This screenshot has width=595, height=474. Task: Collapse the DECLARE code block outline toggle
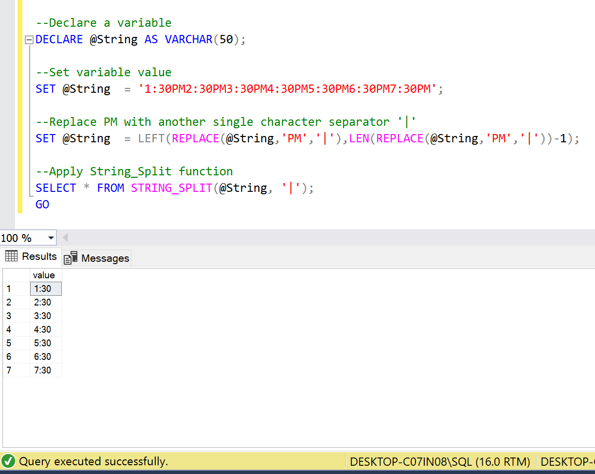click(29, 40)
